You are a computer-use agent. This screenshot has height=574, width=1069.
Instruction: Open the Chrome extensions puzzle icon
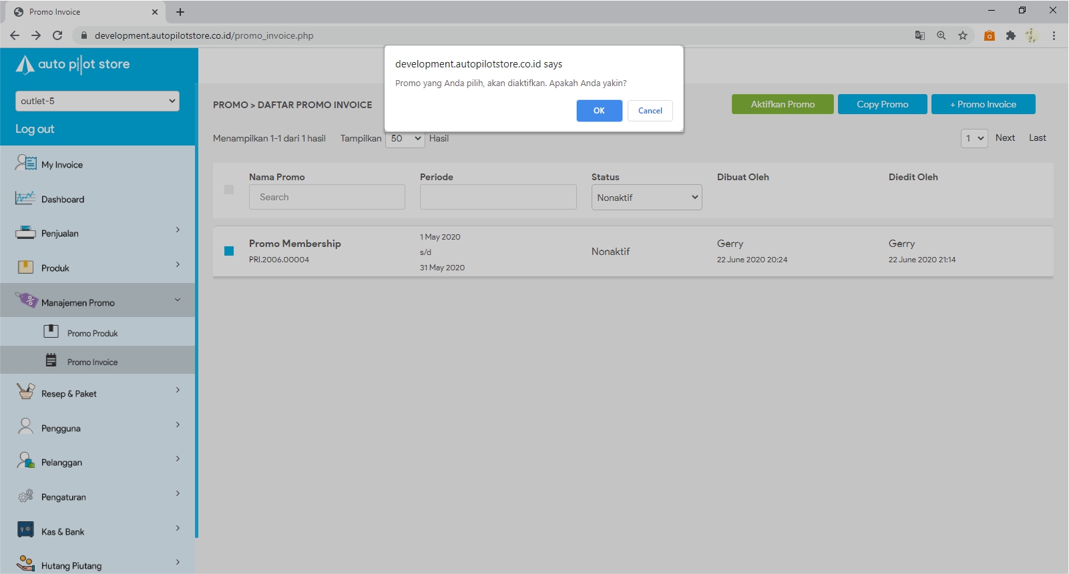click(1010, 35)
